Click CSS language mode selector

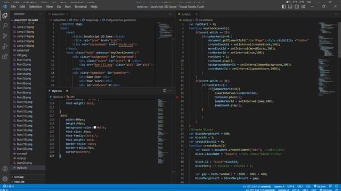[308, 186]
